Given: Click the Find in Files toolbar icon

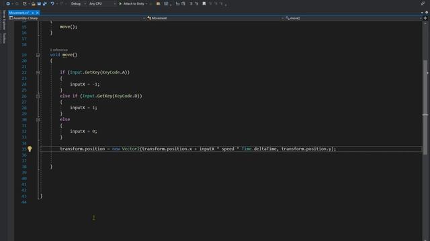Looking at the screenshot, I should point(159,4).
